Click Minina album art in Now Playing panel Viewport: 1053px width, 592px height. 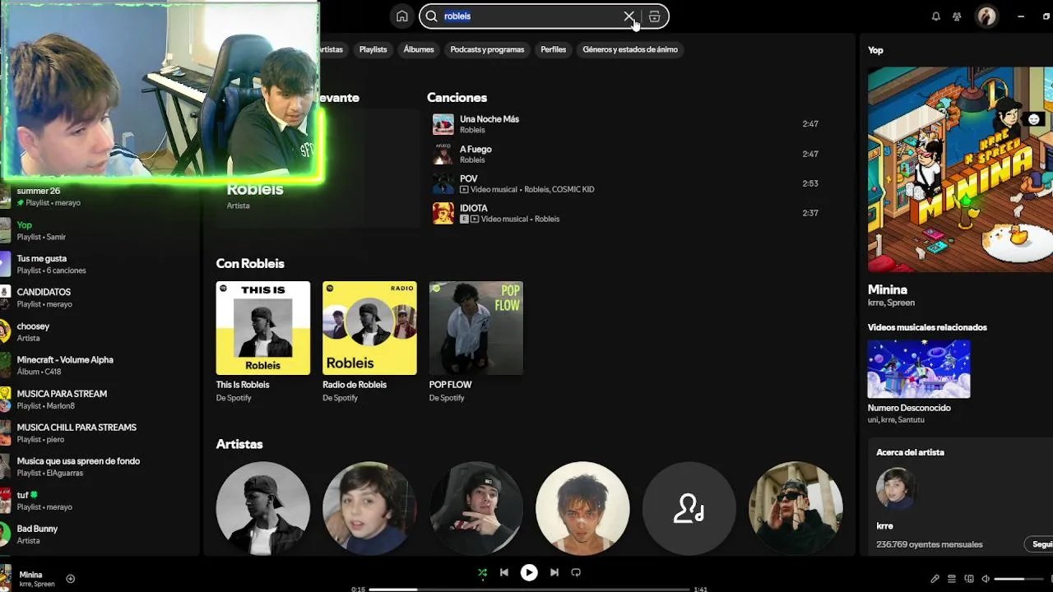pyautogui.click(x=960, y=169)
